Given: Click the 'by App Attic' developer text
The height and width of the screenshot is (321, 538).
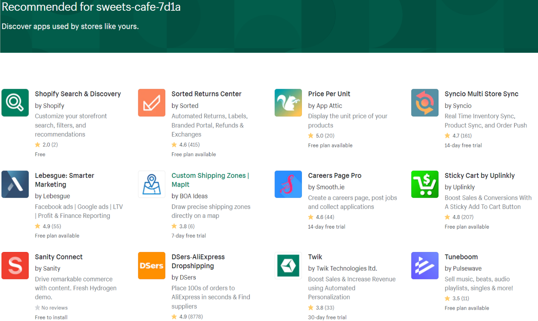Looking at the screenshot, I should point(325,106).
